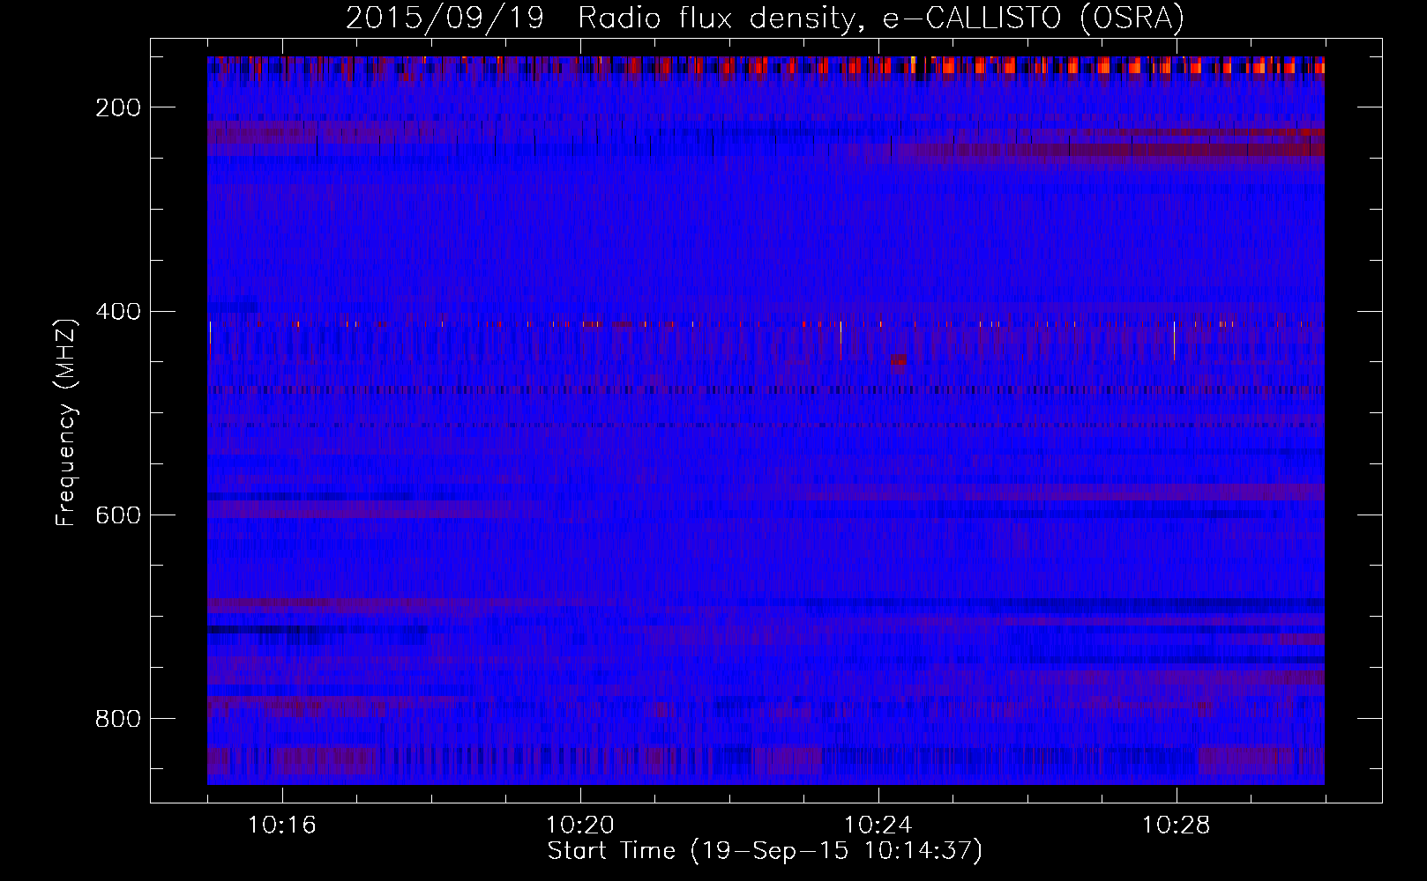
Task: Select the 800 frequency tick label
Action: 118,718
